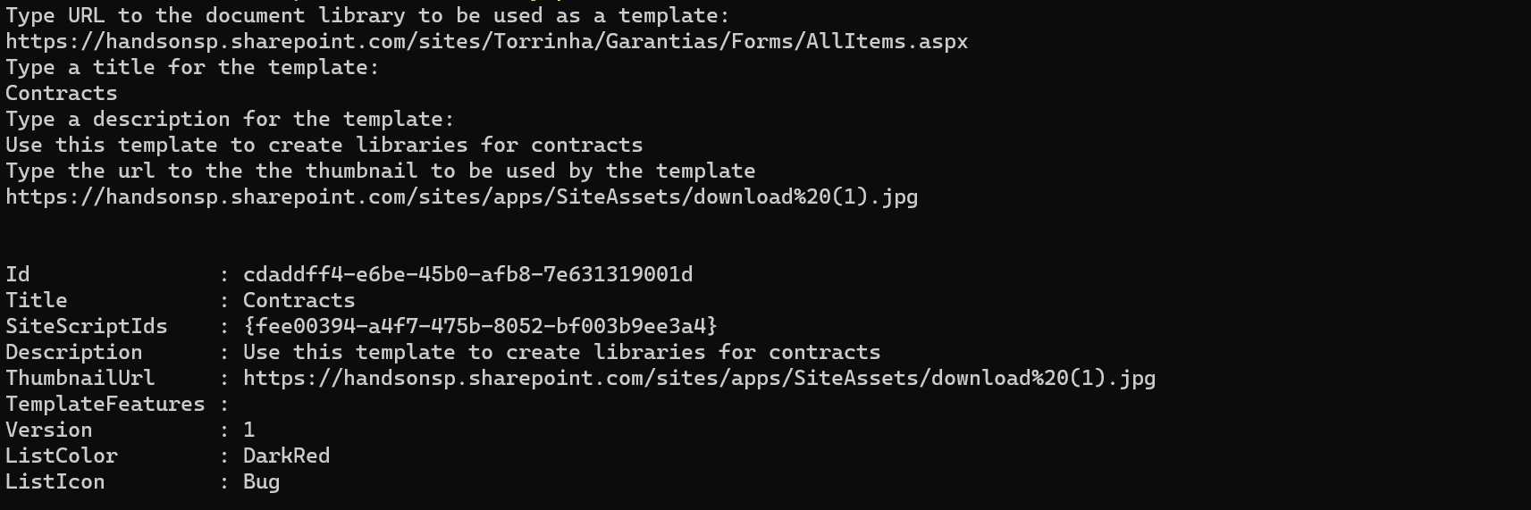Click the ThumbnailUrl output value link
Screen dimensions: 1531x510
point(699,379)
